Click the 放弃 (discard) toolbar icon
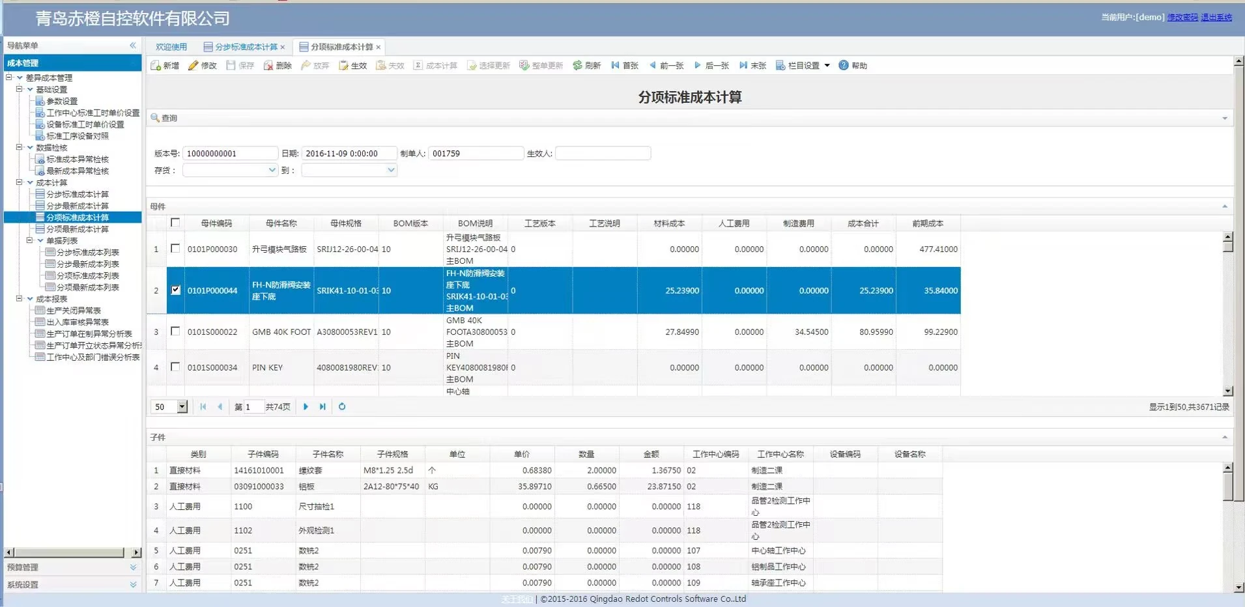This screenshot has height=607, width=1245. point(306,65)
